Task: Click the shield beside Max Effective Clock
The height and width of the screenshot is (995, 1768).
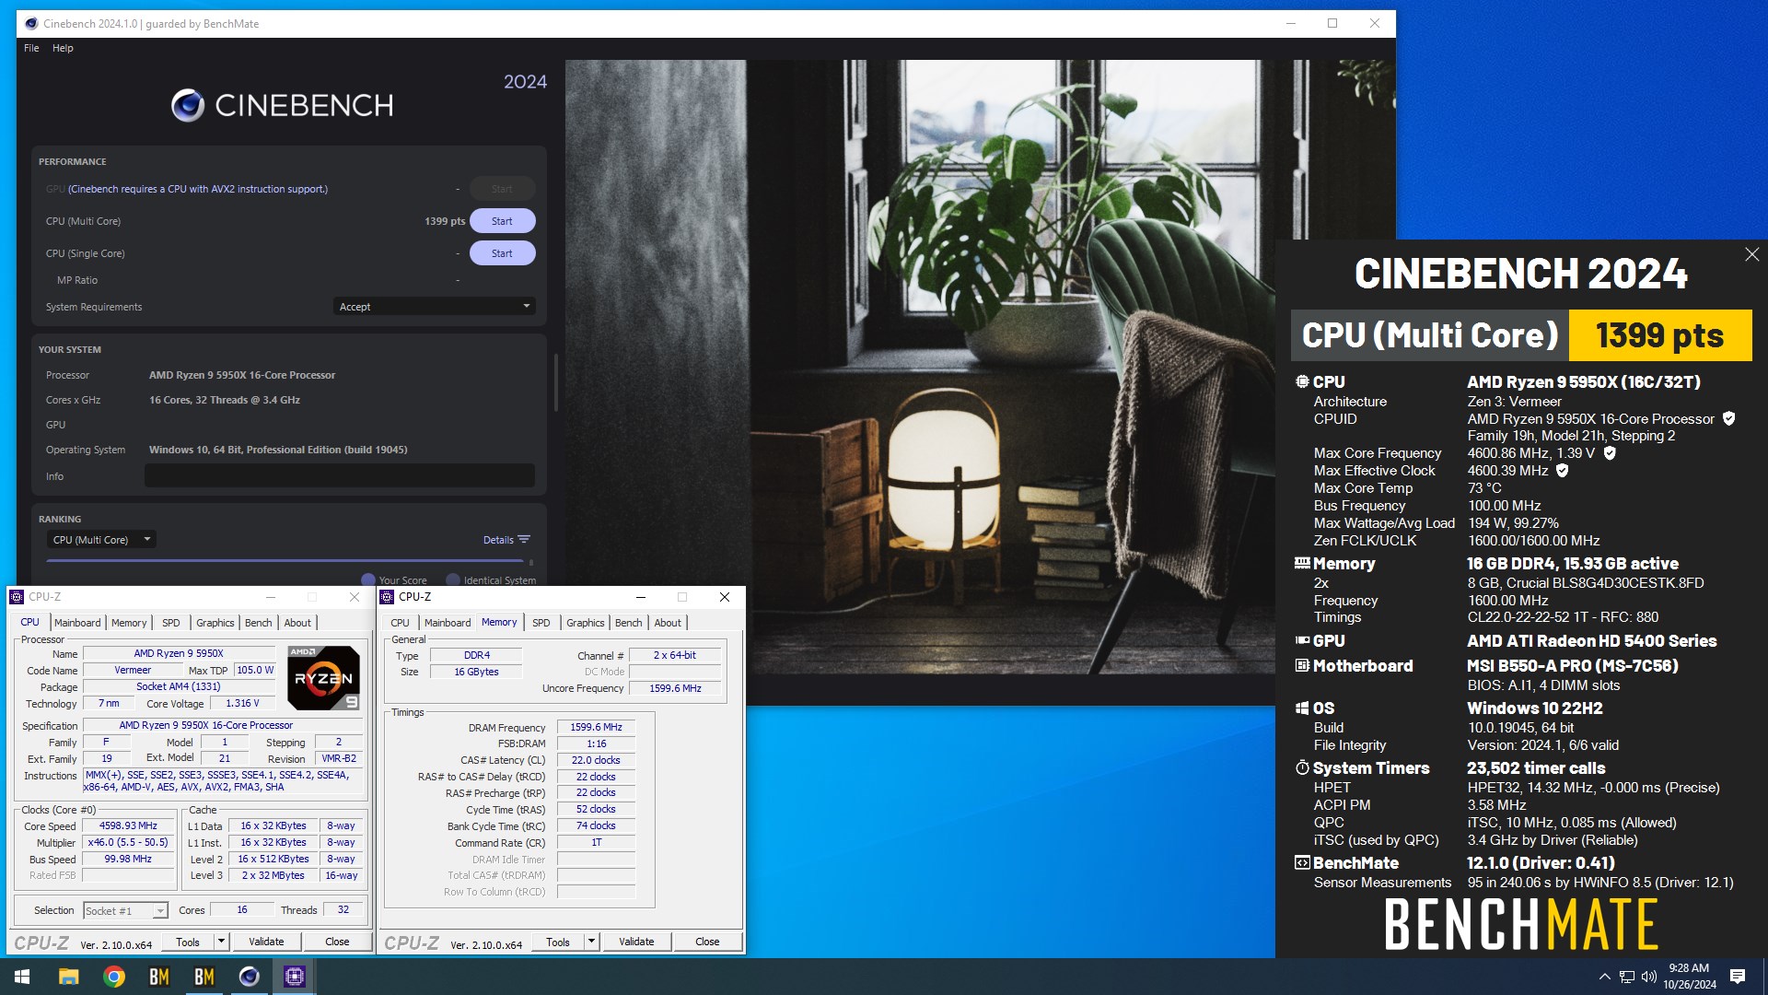Action: (1562, 470)
